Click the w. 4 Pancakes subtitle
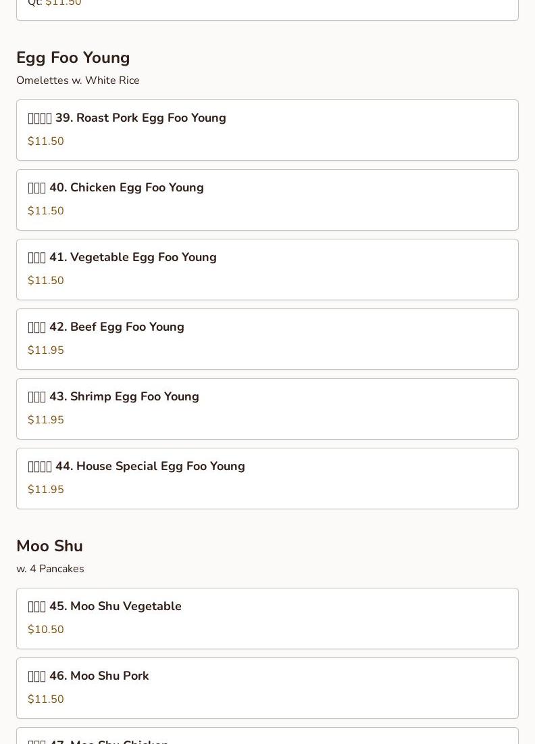 (50, 569)
